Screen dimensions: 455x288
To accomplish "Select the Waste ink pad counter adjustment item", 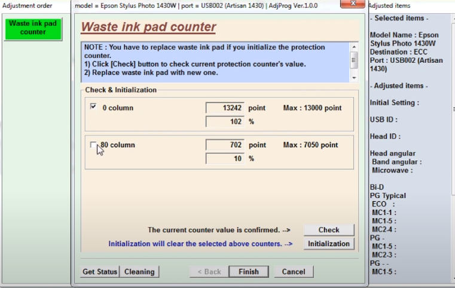I will coord(33,28).
